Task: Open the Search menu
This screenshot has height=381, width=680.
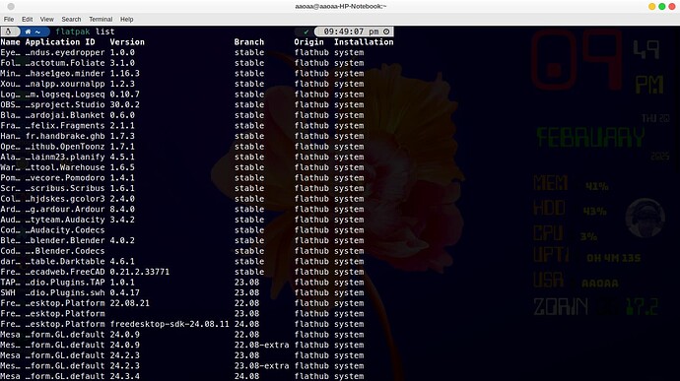Action: click(71, 19)
